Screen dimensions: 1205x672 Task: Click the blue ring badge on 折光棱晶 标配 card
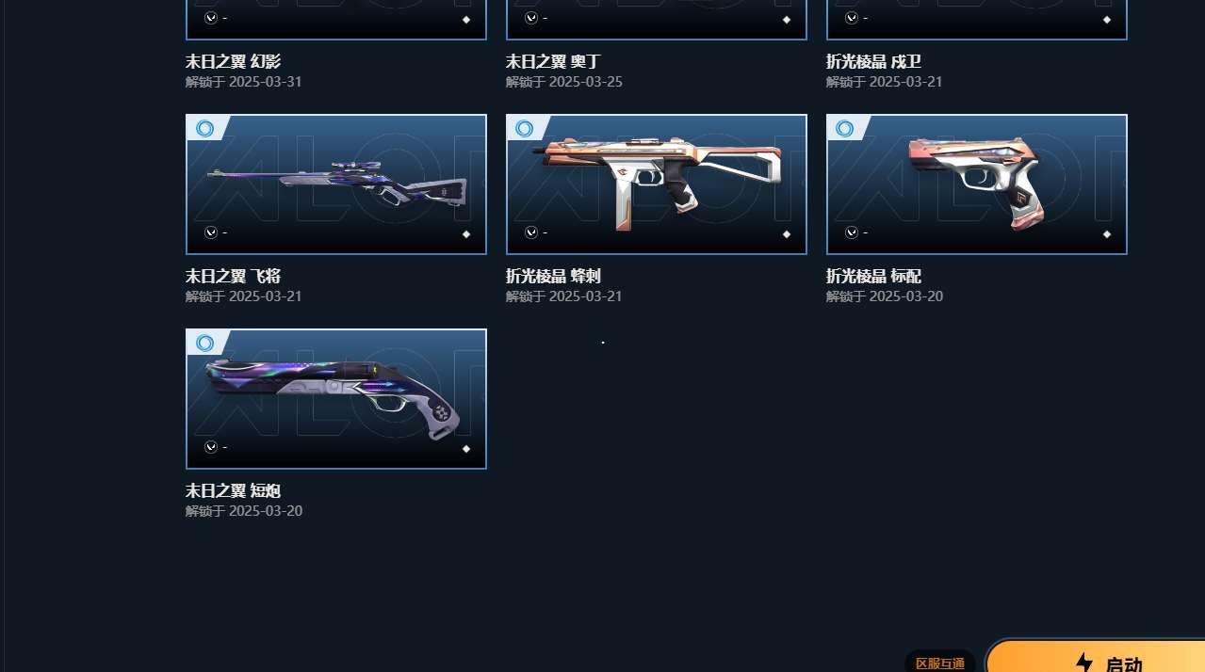click(x=846, y=128)
